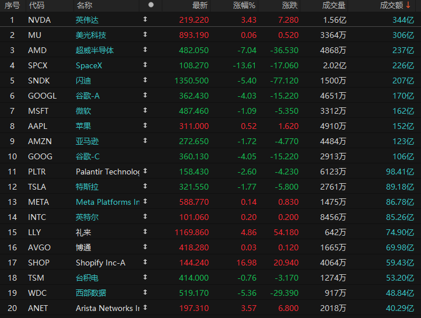
Task: Sort by 成交量 column header
Action: pos(334,5)
